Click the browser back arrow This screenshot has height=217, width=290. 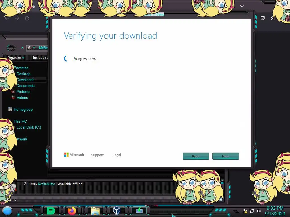click(x=7, y=18)
